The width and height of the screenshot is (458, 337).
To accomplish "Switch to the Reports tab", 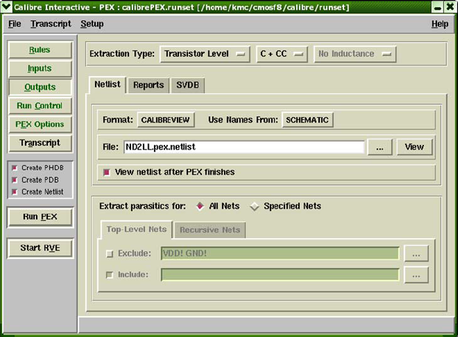I will pyautogui.click(x=148, y=85).
